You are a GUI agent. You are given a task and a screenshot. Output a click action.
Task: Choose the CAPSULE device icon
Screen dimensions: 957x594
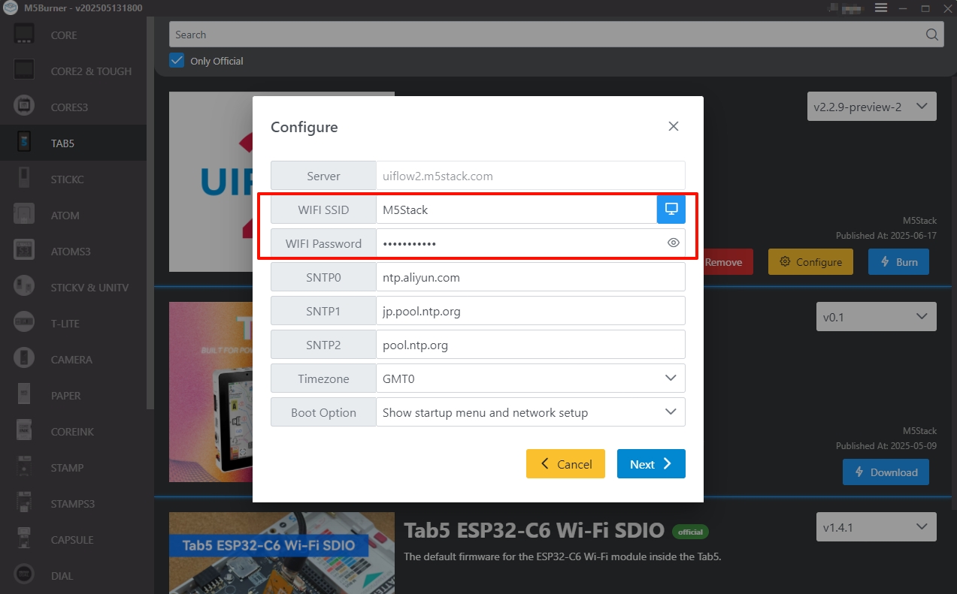tap(25, 539)
